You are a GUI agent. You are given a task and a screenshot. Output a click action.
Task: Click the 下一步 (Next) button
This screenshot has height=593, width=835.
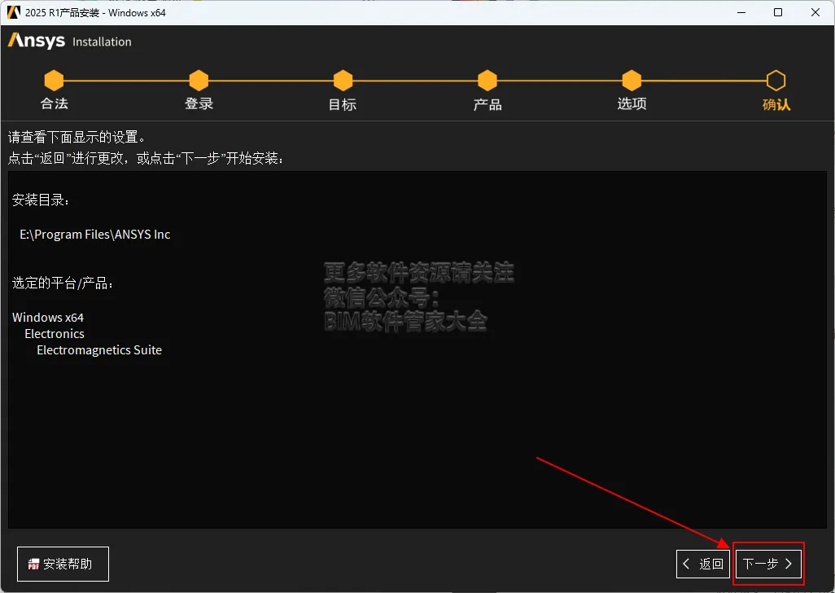click(768, 564)
